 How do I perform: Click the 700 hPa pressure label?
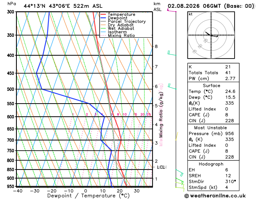click(11, 140)
